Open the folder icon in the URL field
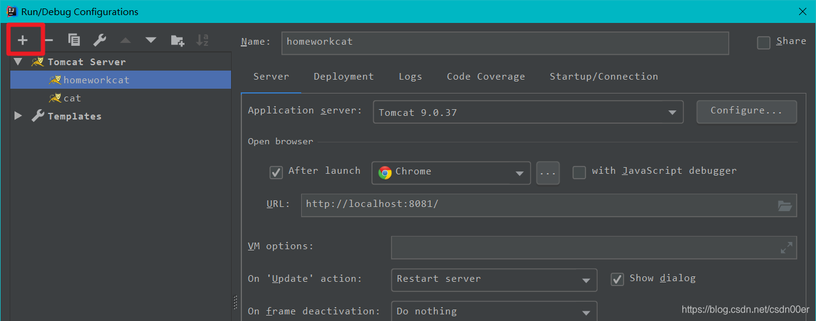Viewport: 816px width, 321px height. (785, 206)
